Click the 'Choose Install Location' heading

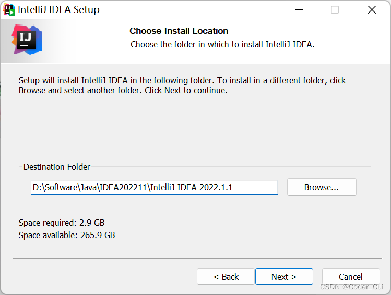tap(179, 31)
